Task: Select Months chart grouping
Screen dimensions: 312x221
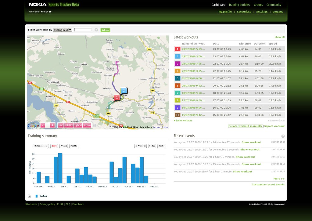Action: (x=74, y=146)
